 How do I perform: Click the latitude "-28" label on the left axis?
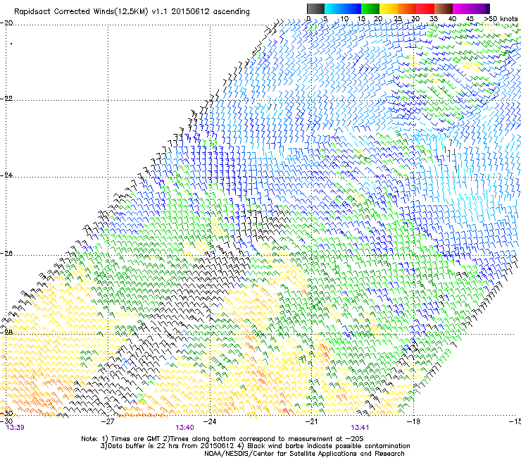click(x=6, y=332)
